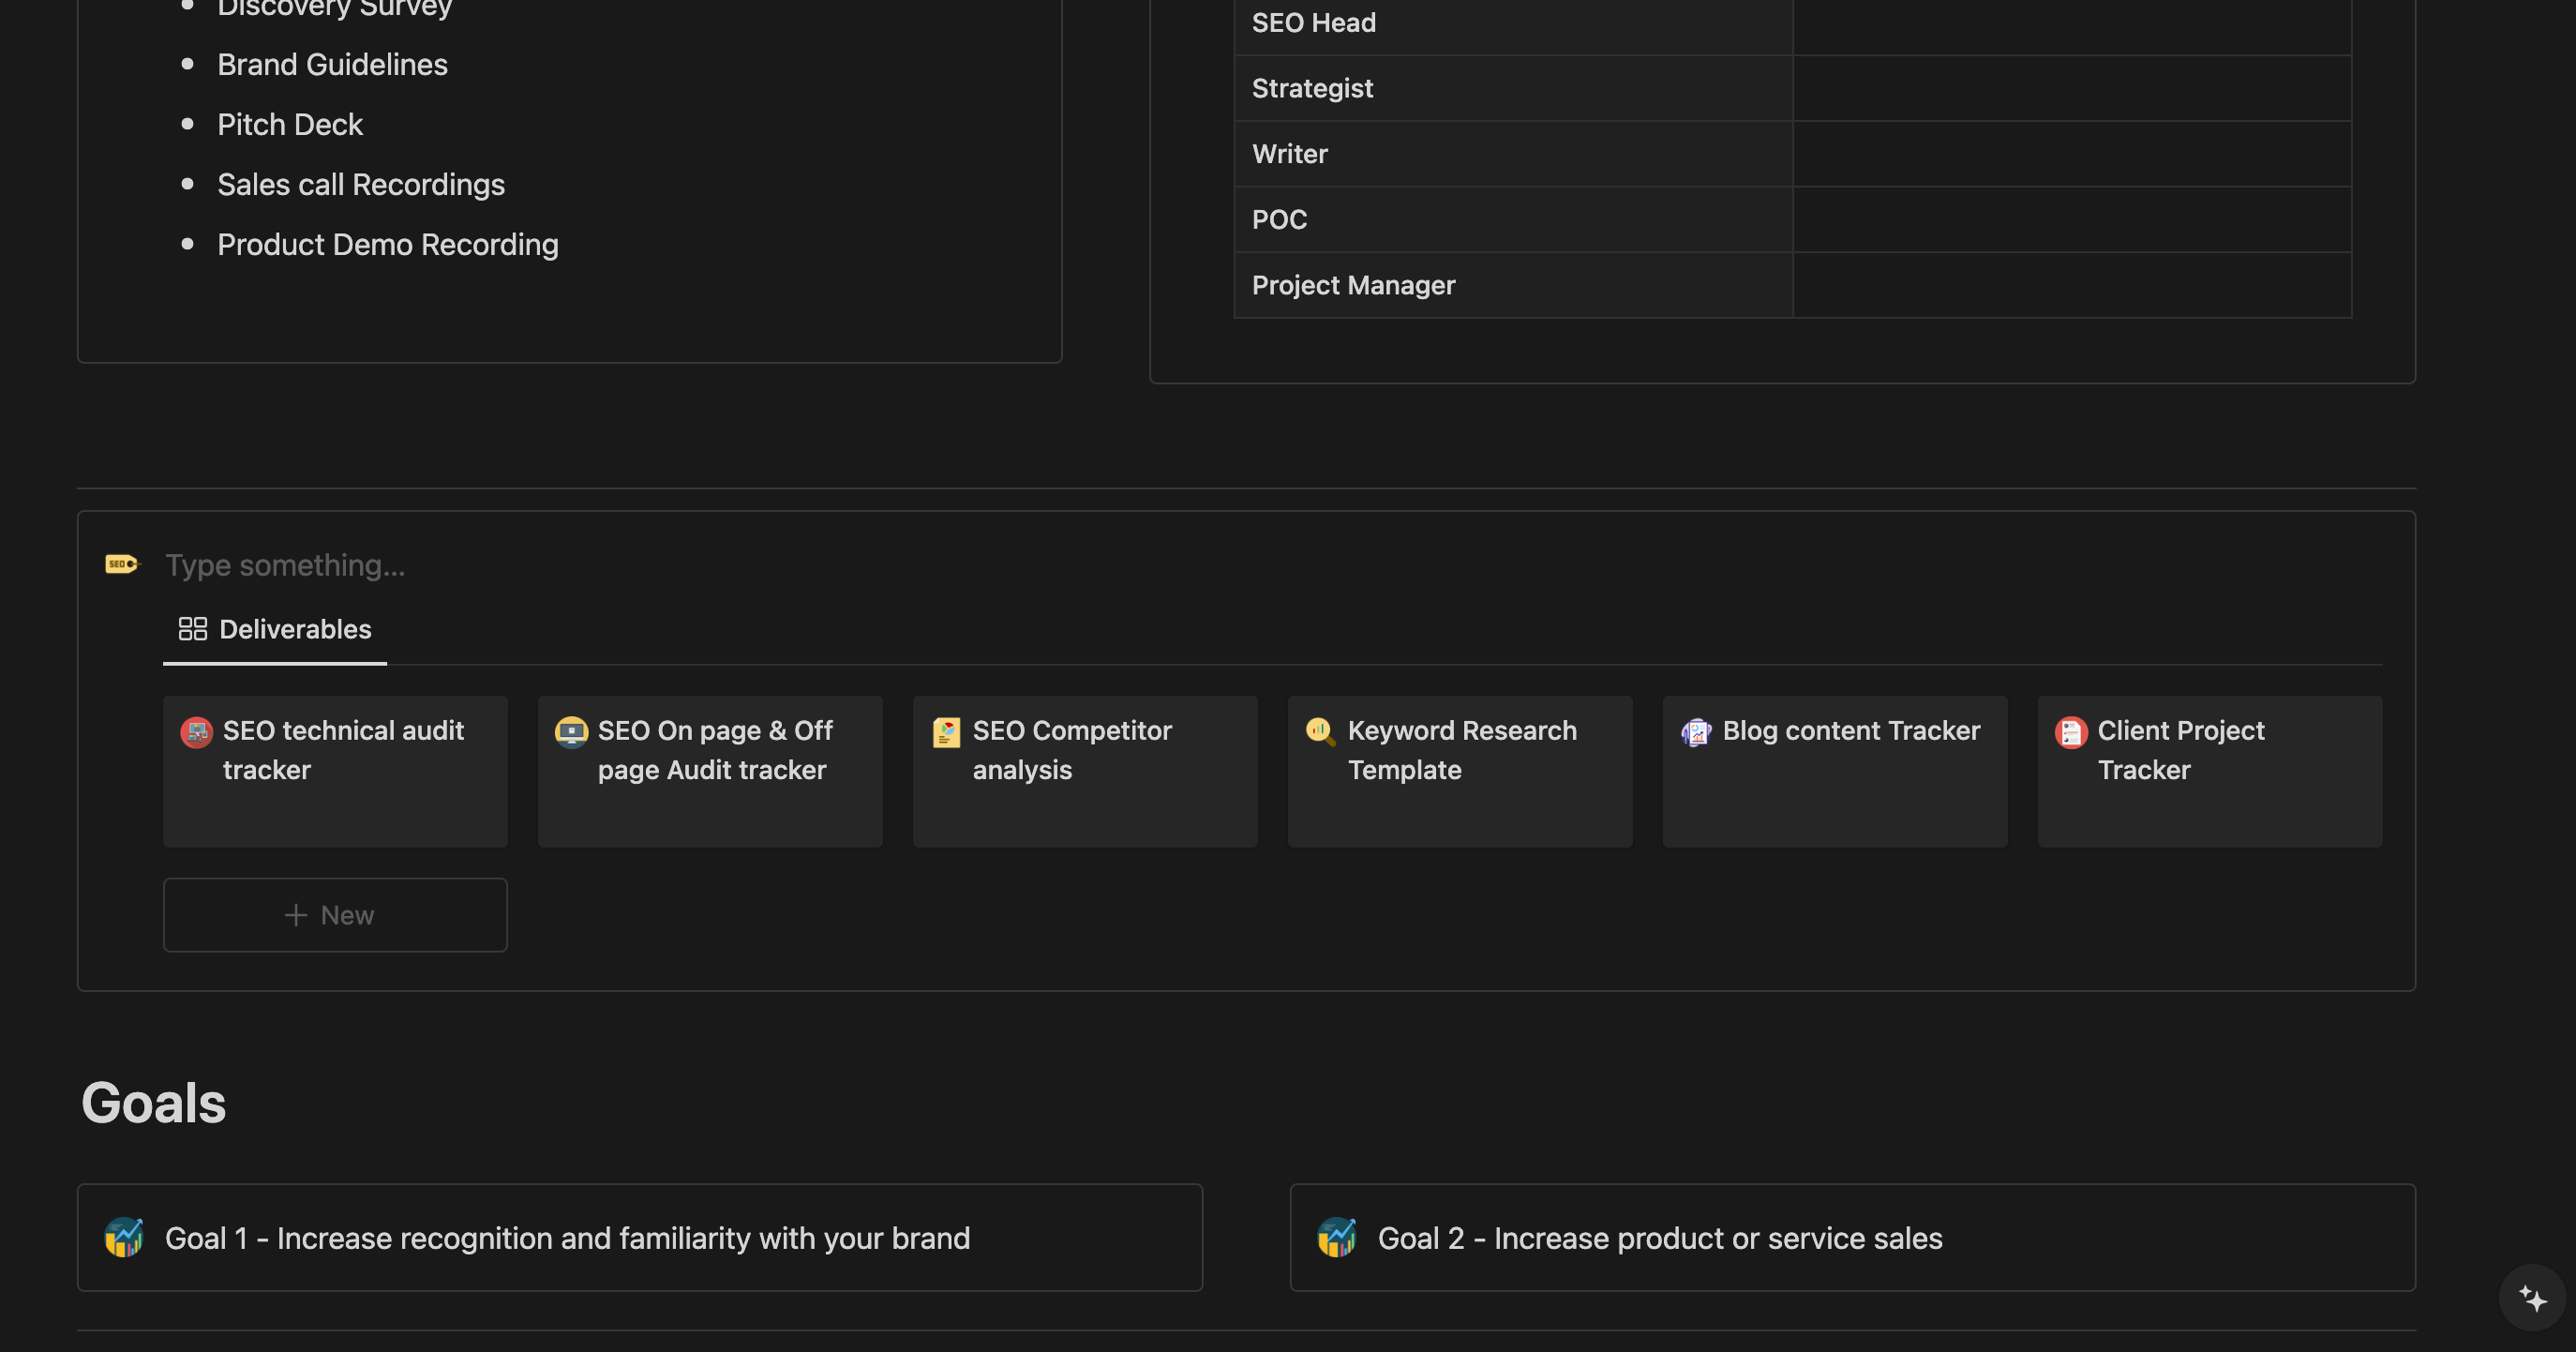Add a New deliverable card
Viewport: 2576px width, 1352px height.
tap(335, 915)
